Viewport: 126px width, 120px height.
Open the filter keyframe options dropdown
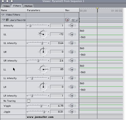point(74,20)
